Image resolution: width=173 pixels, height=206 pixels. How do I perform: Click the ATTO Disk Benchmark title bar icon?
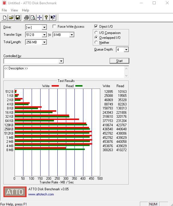pos(4,3)
